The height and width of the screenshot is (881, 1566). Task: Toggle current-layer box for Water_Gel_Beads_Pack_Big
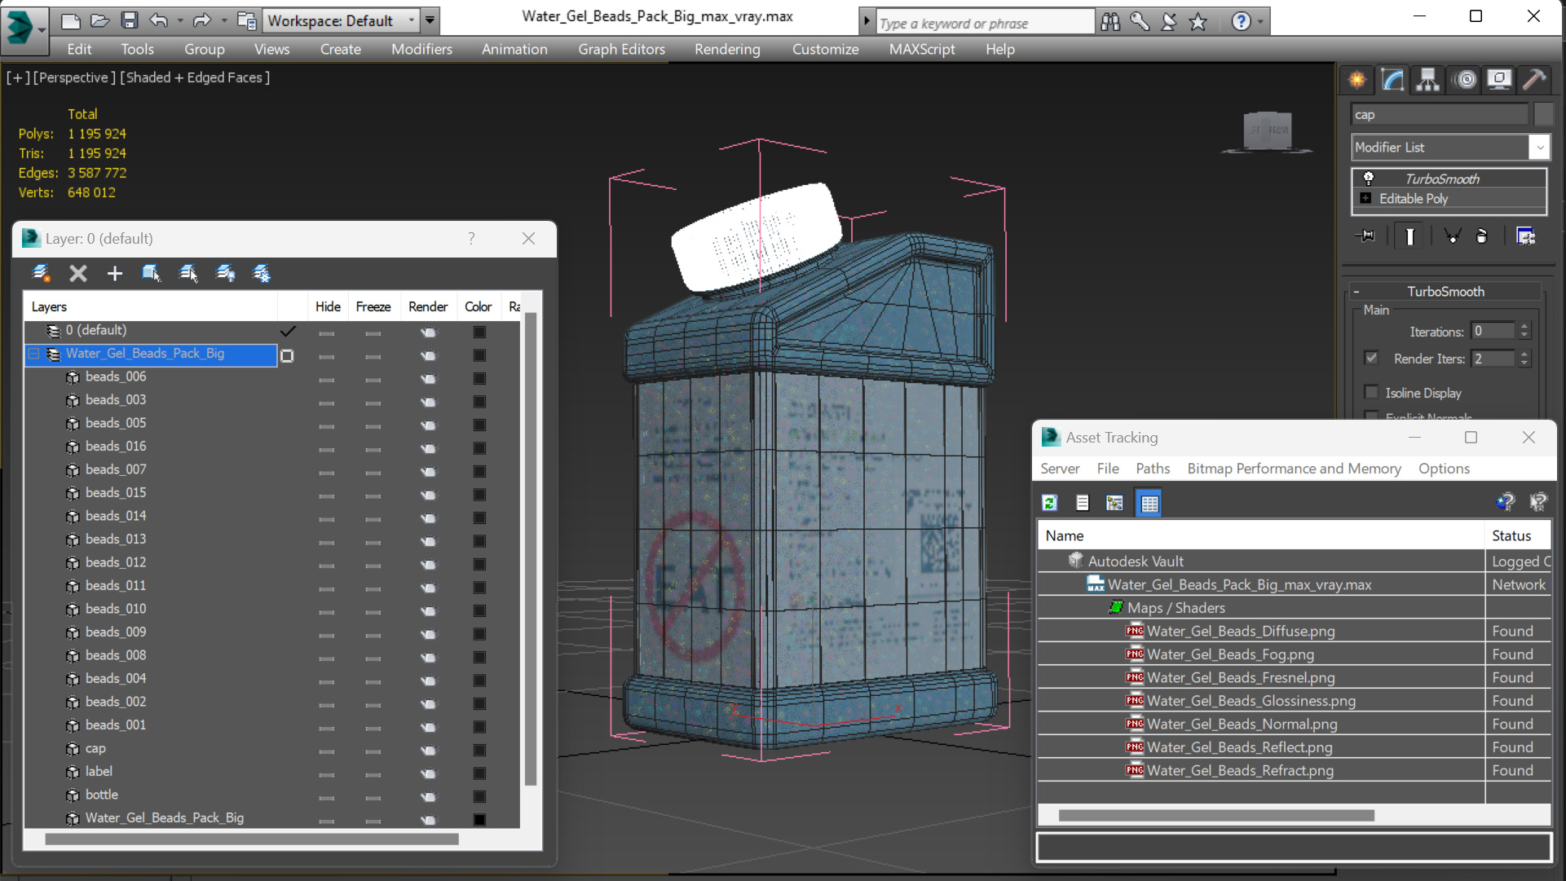(288, 355)
